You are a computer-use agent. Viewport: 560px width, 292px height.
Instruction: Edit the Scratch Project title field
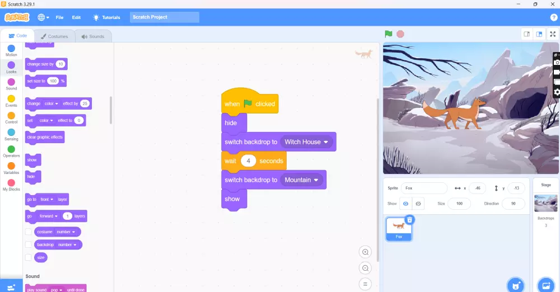pyautogui.click(x=165, y=17)
